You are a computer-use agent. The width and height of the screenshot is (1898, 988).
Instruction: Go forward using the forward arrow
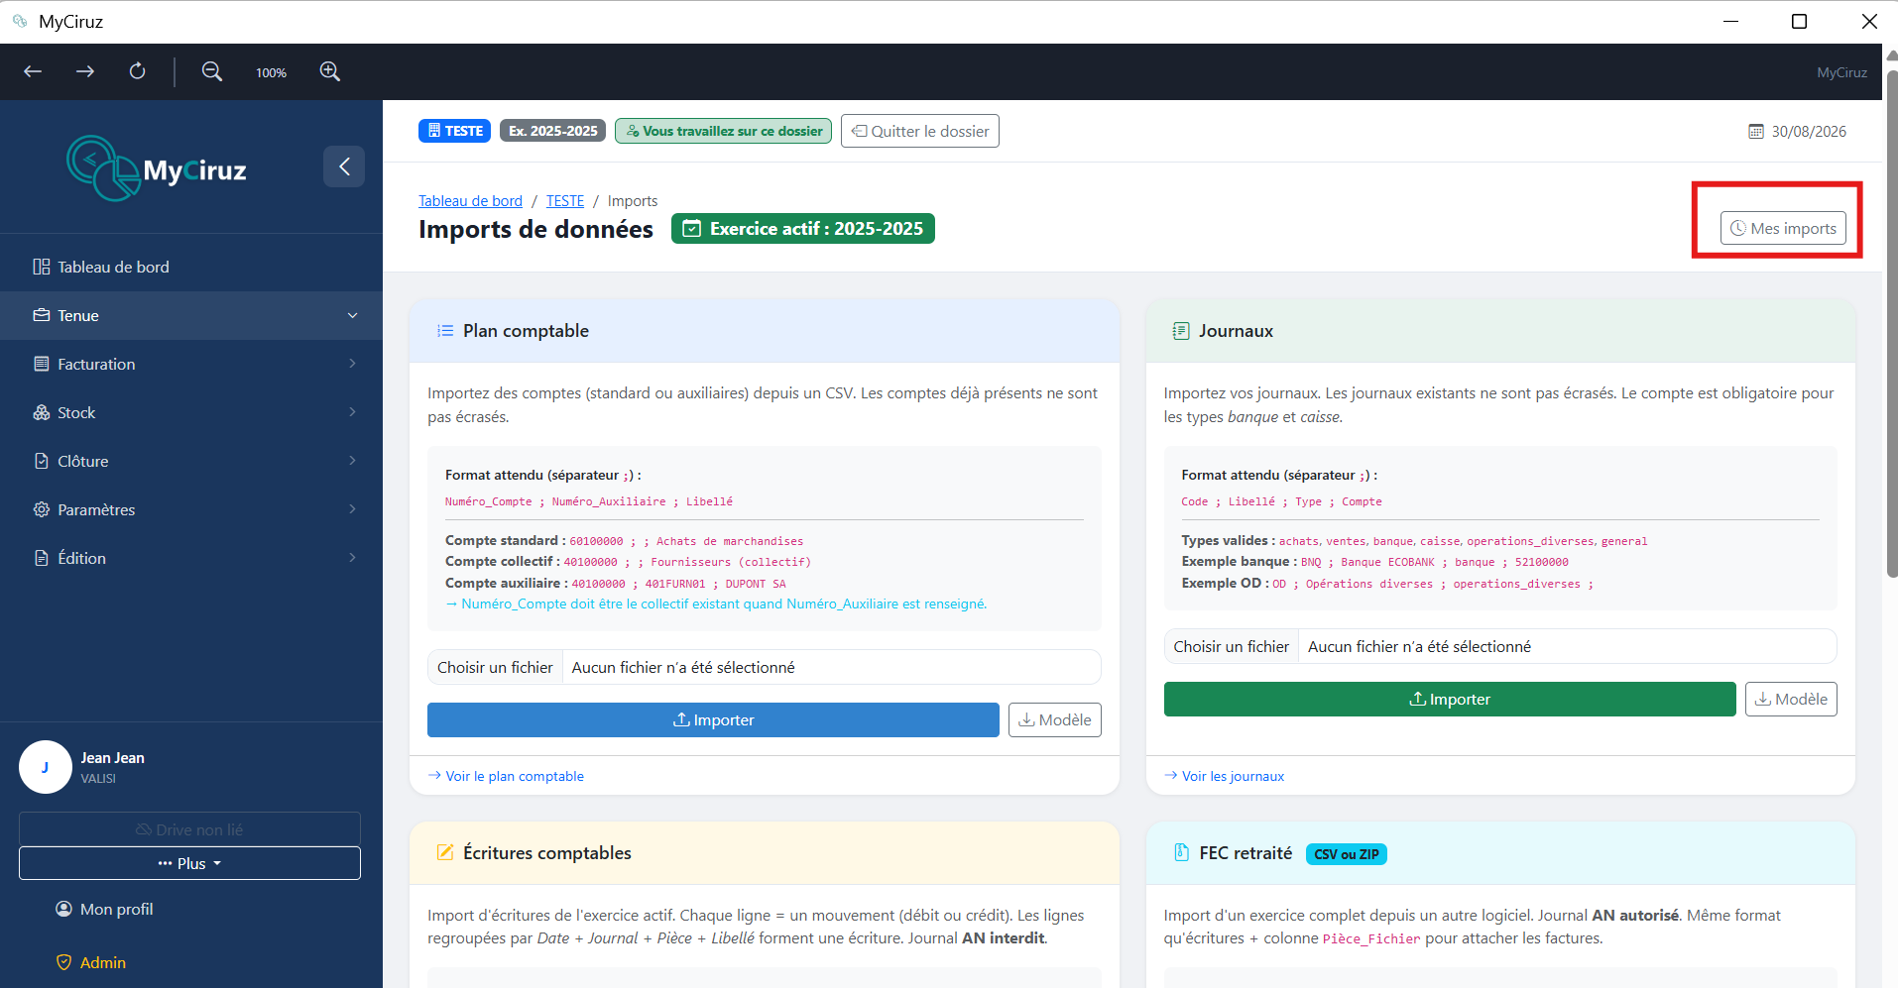point(85,71)
